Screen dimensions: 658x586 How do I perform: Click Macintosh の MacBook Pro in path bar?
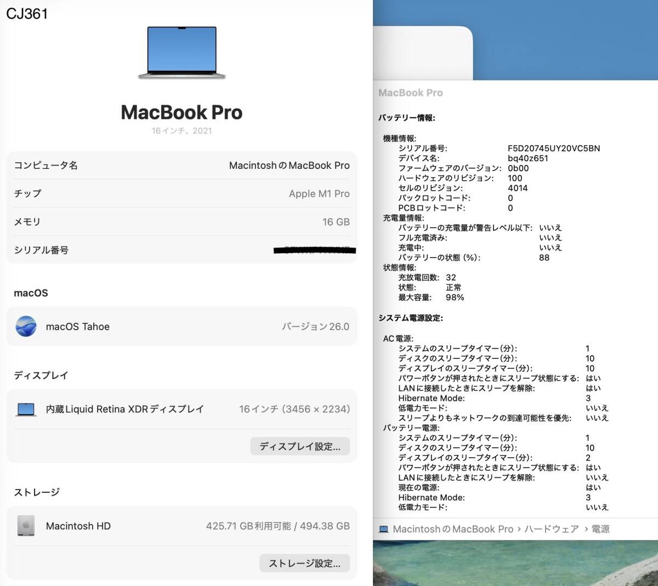point(453,530)
